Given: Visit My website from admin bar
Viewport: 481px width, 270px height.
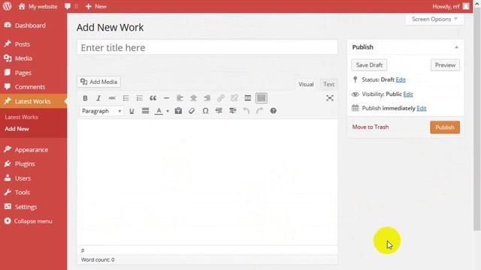Looking at the screenshot, I should point(38,6).
